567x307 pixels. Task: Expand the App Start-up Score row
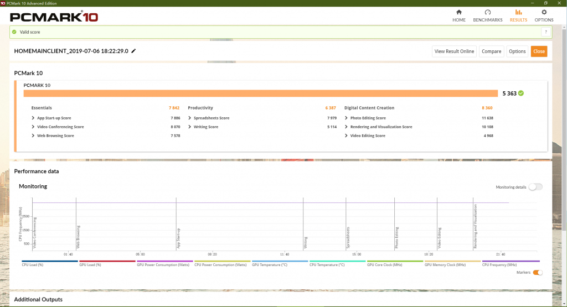[34, 118]
